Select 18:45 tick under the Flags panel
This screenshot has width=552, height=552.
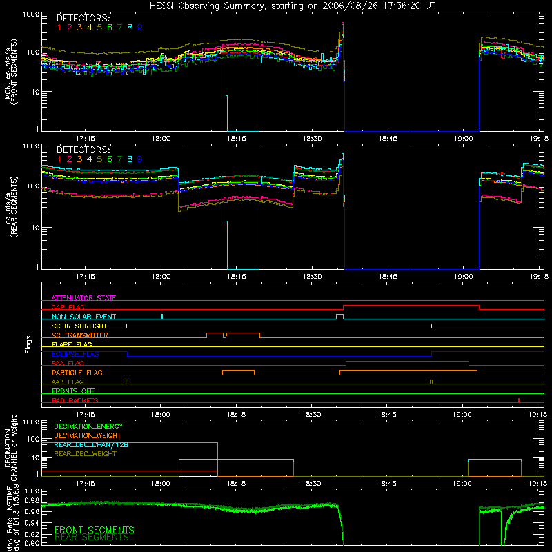387,415
